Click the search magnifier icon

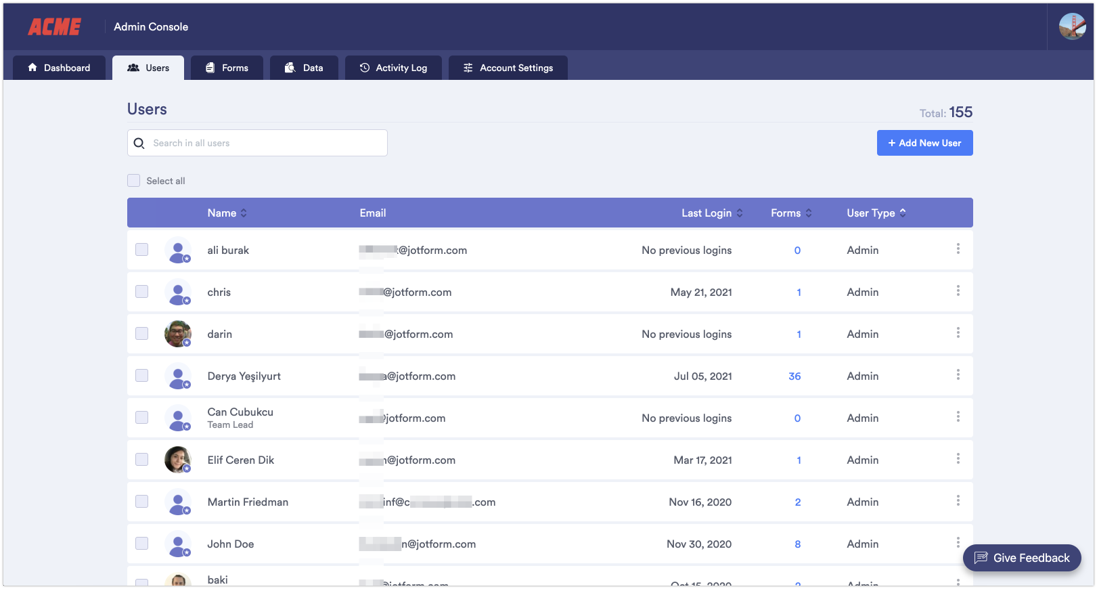pyautogui.click(x=139, y=143)
